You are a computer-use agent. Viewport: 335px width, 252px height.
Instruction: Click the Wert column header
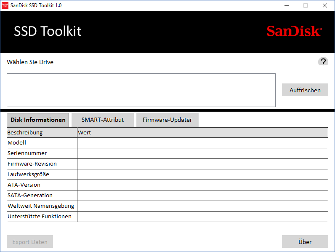(202, 132)
